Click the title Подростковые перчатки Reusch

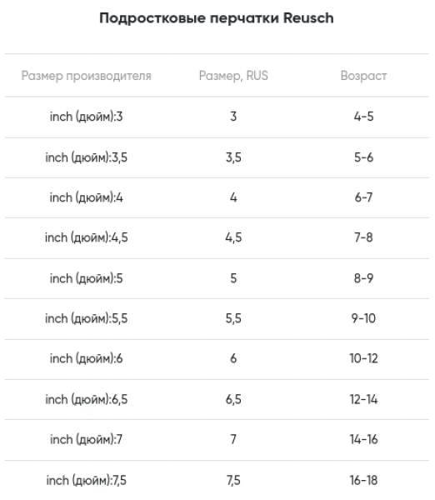click(217, 18)
